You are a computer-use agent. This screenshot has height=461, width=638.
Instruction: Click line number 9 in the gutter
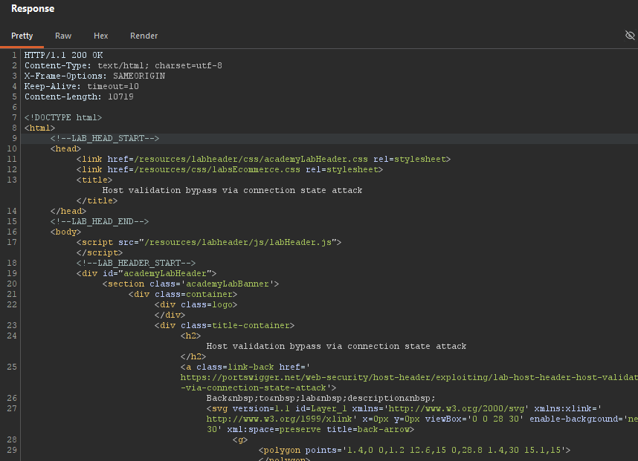pyautogui.click(x=14, y=138)
